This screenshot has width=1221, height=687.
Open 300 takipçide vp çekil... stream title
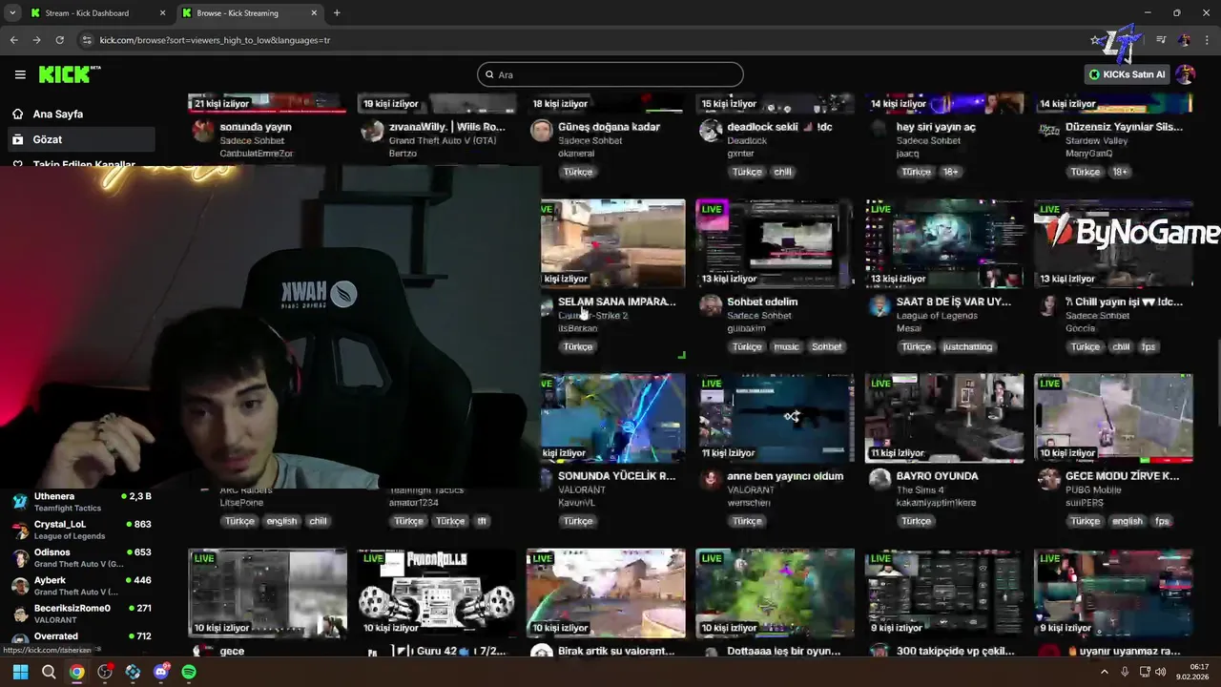(955, 651)
